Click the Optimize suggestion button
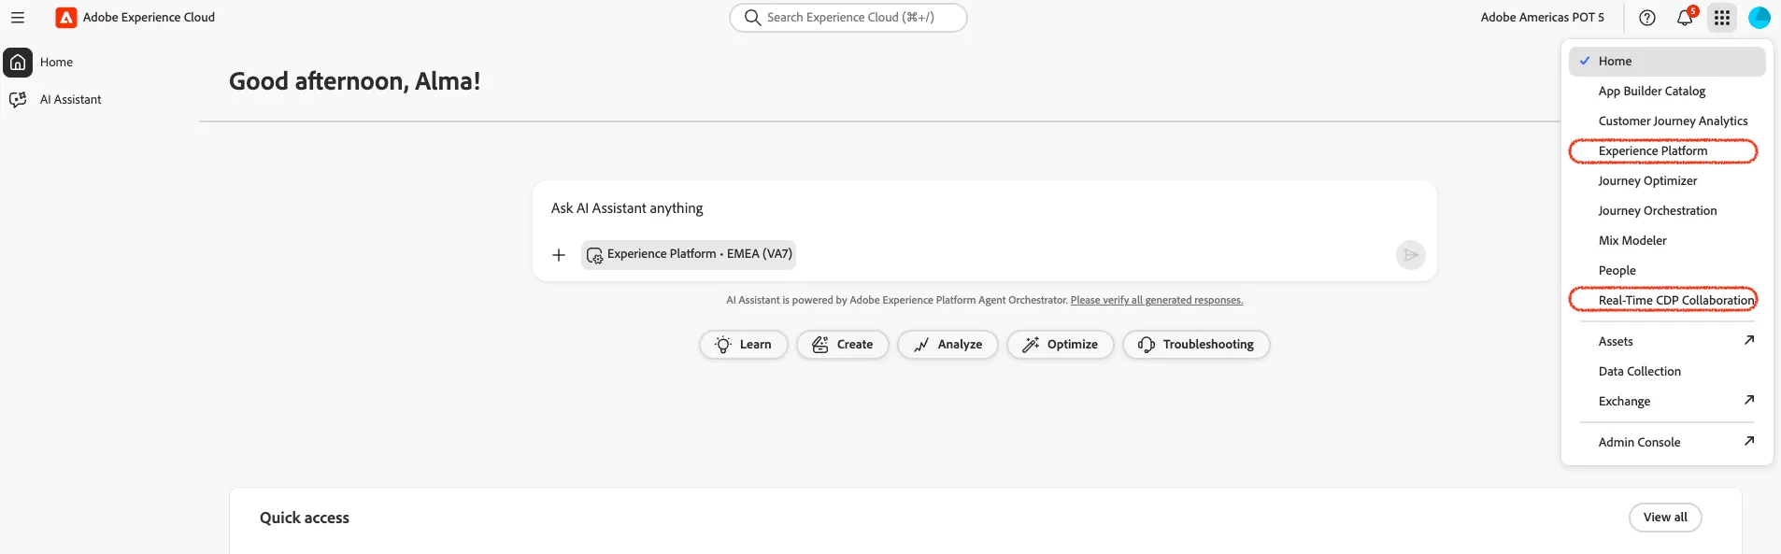1781x554 pixels. click(x=1061, y=345)
